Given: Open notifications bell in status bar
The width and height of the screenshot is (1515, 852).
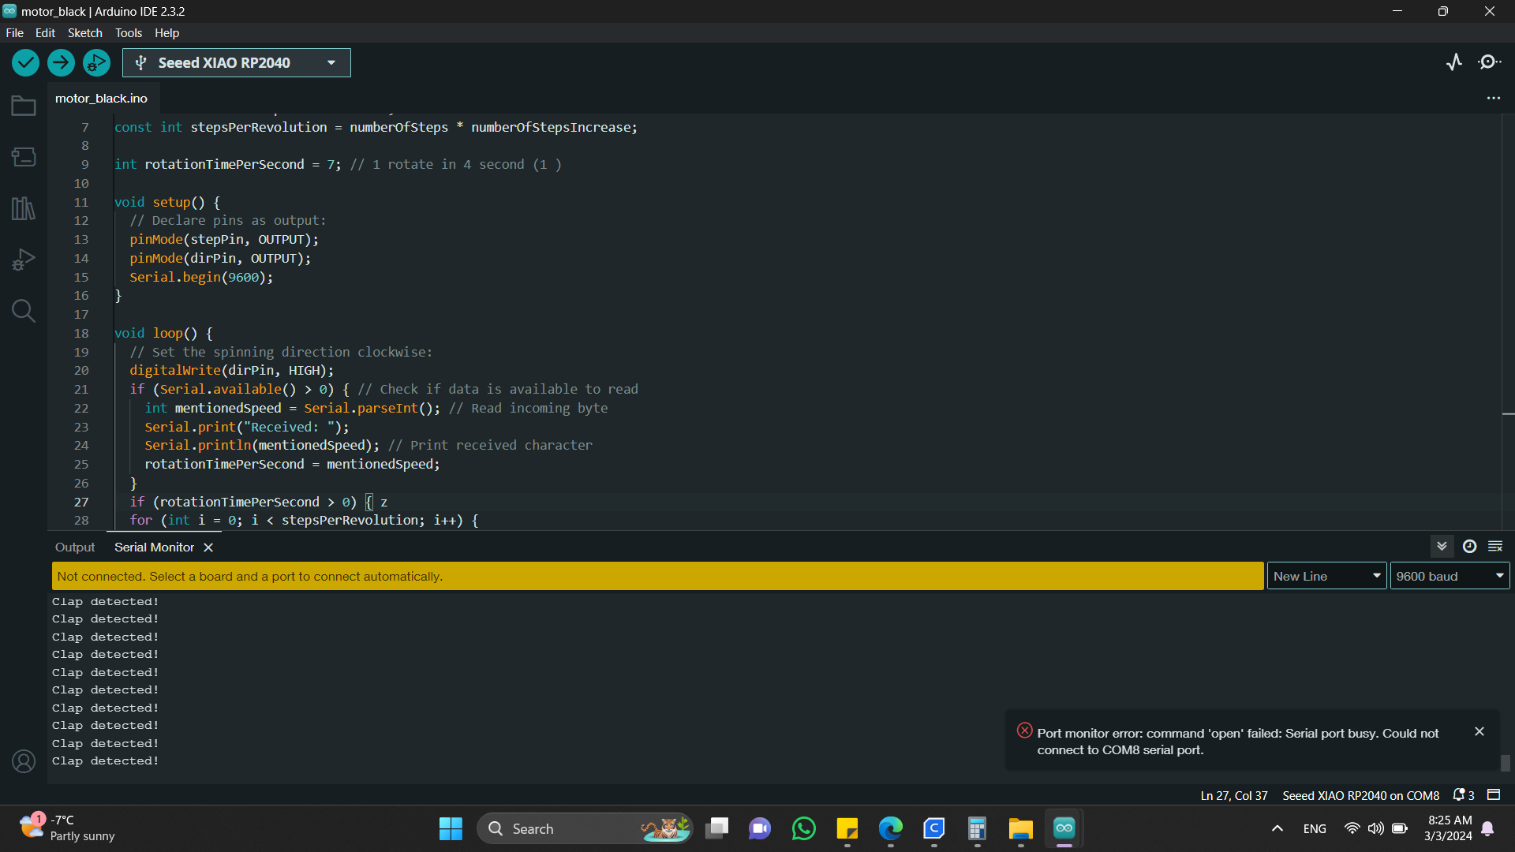Looking at the screenshot, I should [x=1464, y=795].
